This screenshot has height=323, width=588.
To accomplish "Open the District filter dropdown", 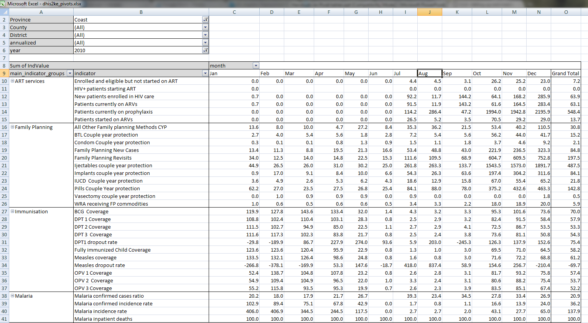I will (205, 35).
